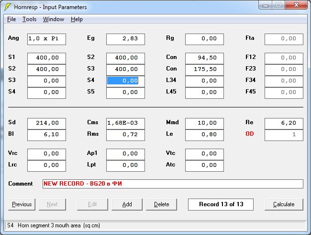Viewport: 311px width, 235px height.
Task: Open the Tools menu
Action: click(29, 19)
